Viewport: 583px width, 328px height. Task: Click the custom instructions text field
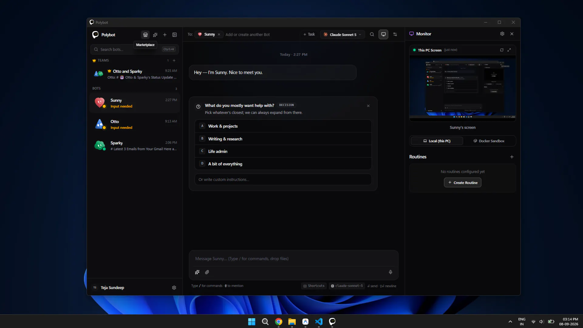click(x=283, y=179)
